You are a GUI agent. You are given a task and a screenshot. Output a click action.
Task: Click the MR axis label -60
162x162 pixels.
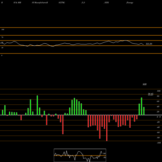click(x=158, y=133)
